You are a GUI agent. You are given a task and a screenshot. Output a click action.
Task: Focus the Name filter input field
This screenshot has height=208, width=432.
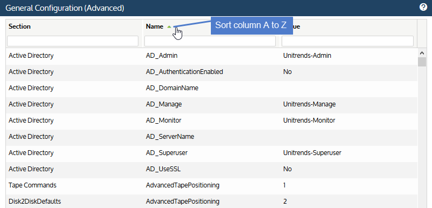(x=210, y=41)
